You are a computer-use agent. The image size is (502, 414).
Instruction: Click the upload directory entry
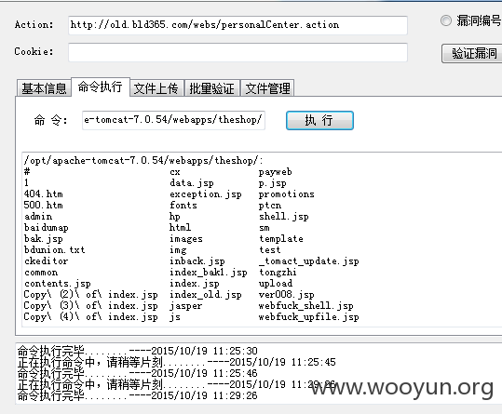pos(276,284)
